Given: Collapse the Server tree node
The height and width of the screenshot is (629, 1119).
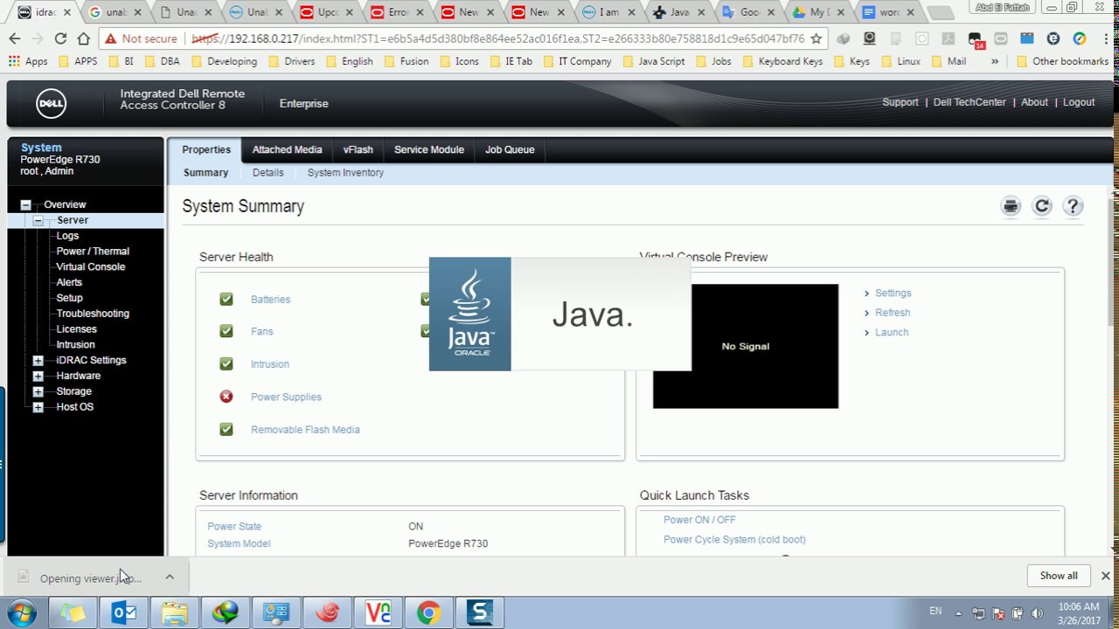Looking at the screenshot, I should (x=38, y=220).
